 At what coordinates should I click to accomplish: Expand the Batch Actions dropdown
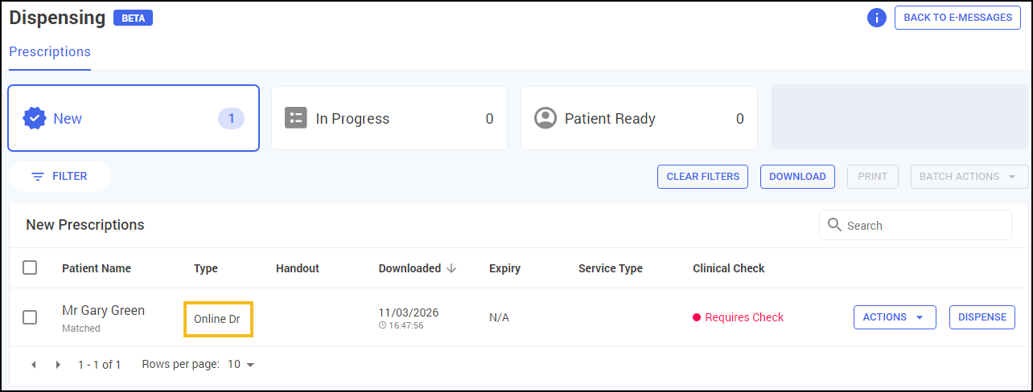(969, 177)
